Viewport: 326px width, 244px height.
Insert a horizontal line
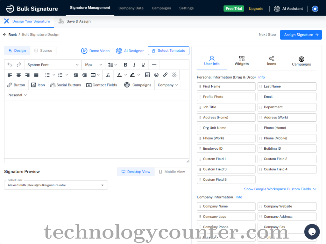tap(154, 65)
